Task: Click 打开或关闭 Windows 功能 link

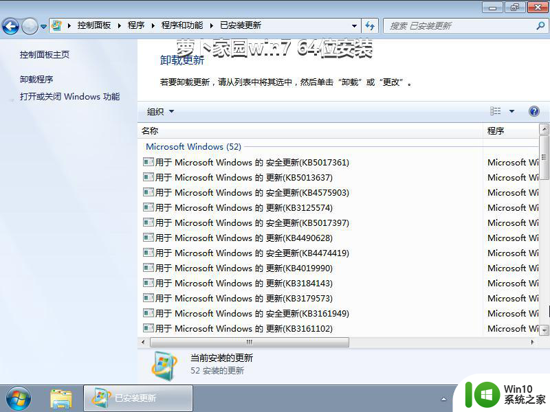Action: pos(69,97)
